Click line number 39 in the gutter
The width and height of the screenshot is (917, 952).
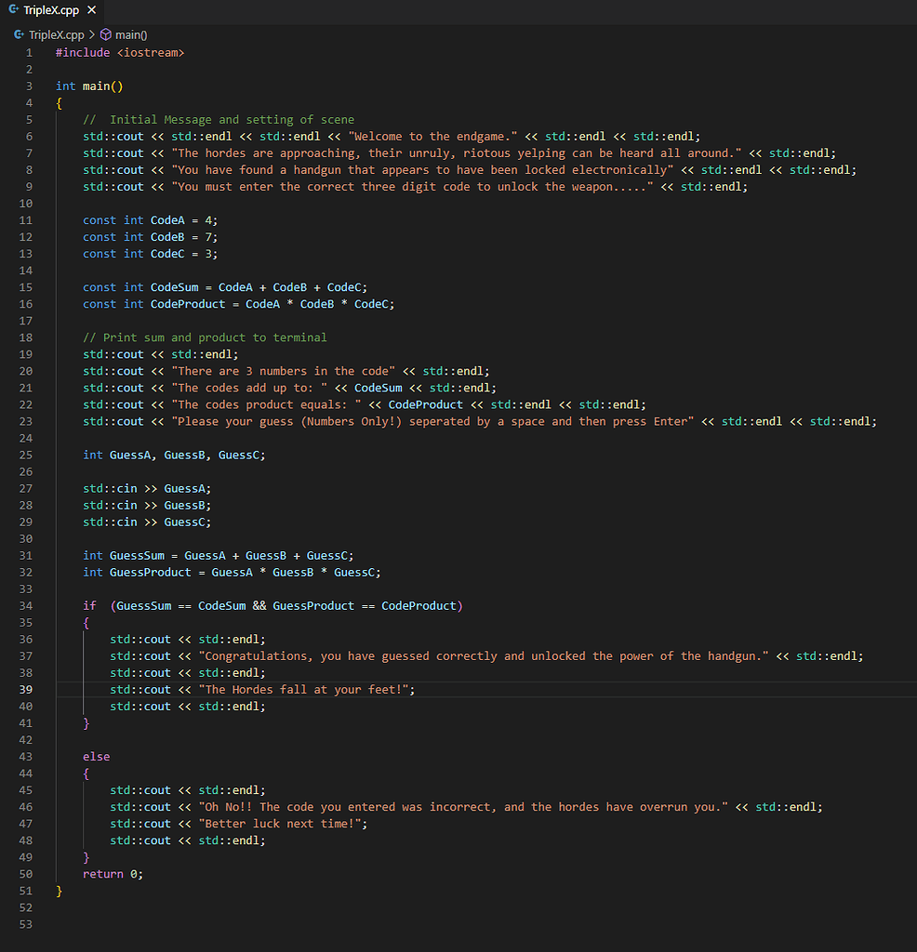click(x=26, y=689)
